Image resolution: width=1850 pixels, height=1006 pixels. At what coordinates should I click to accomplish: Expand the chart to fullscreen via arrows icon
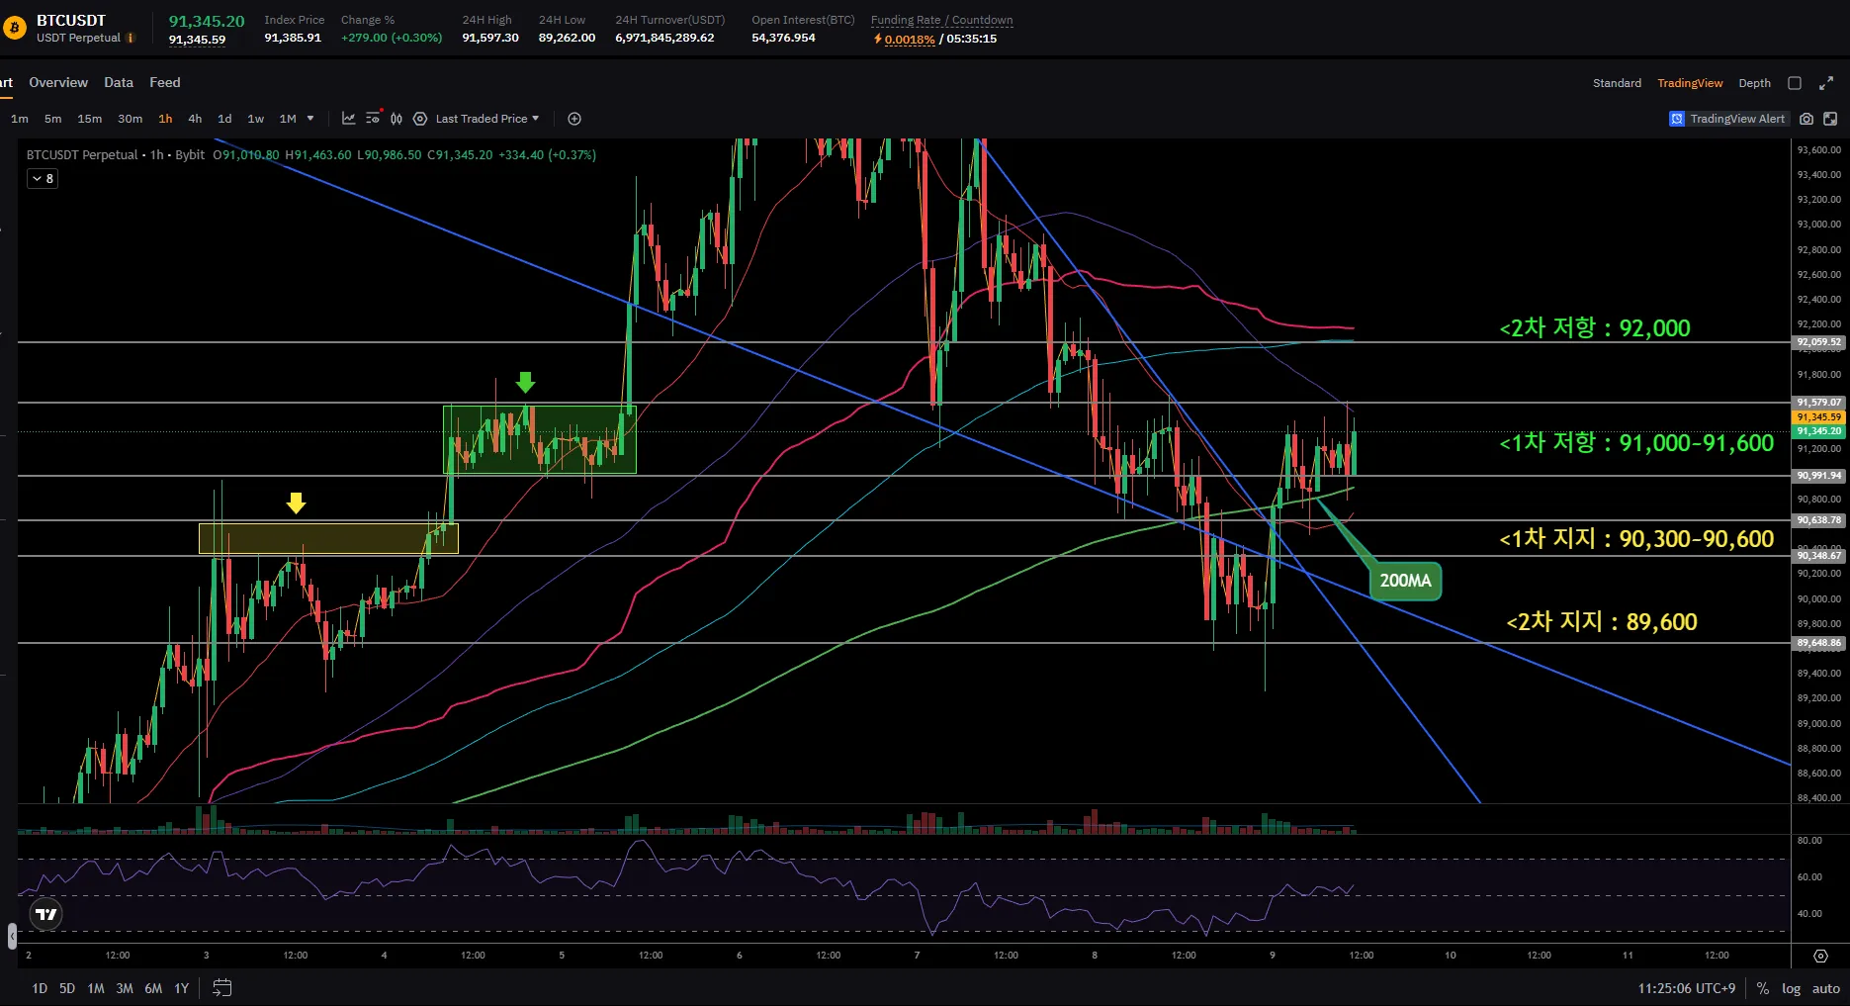click(1826, 83)
